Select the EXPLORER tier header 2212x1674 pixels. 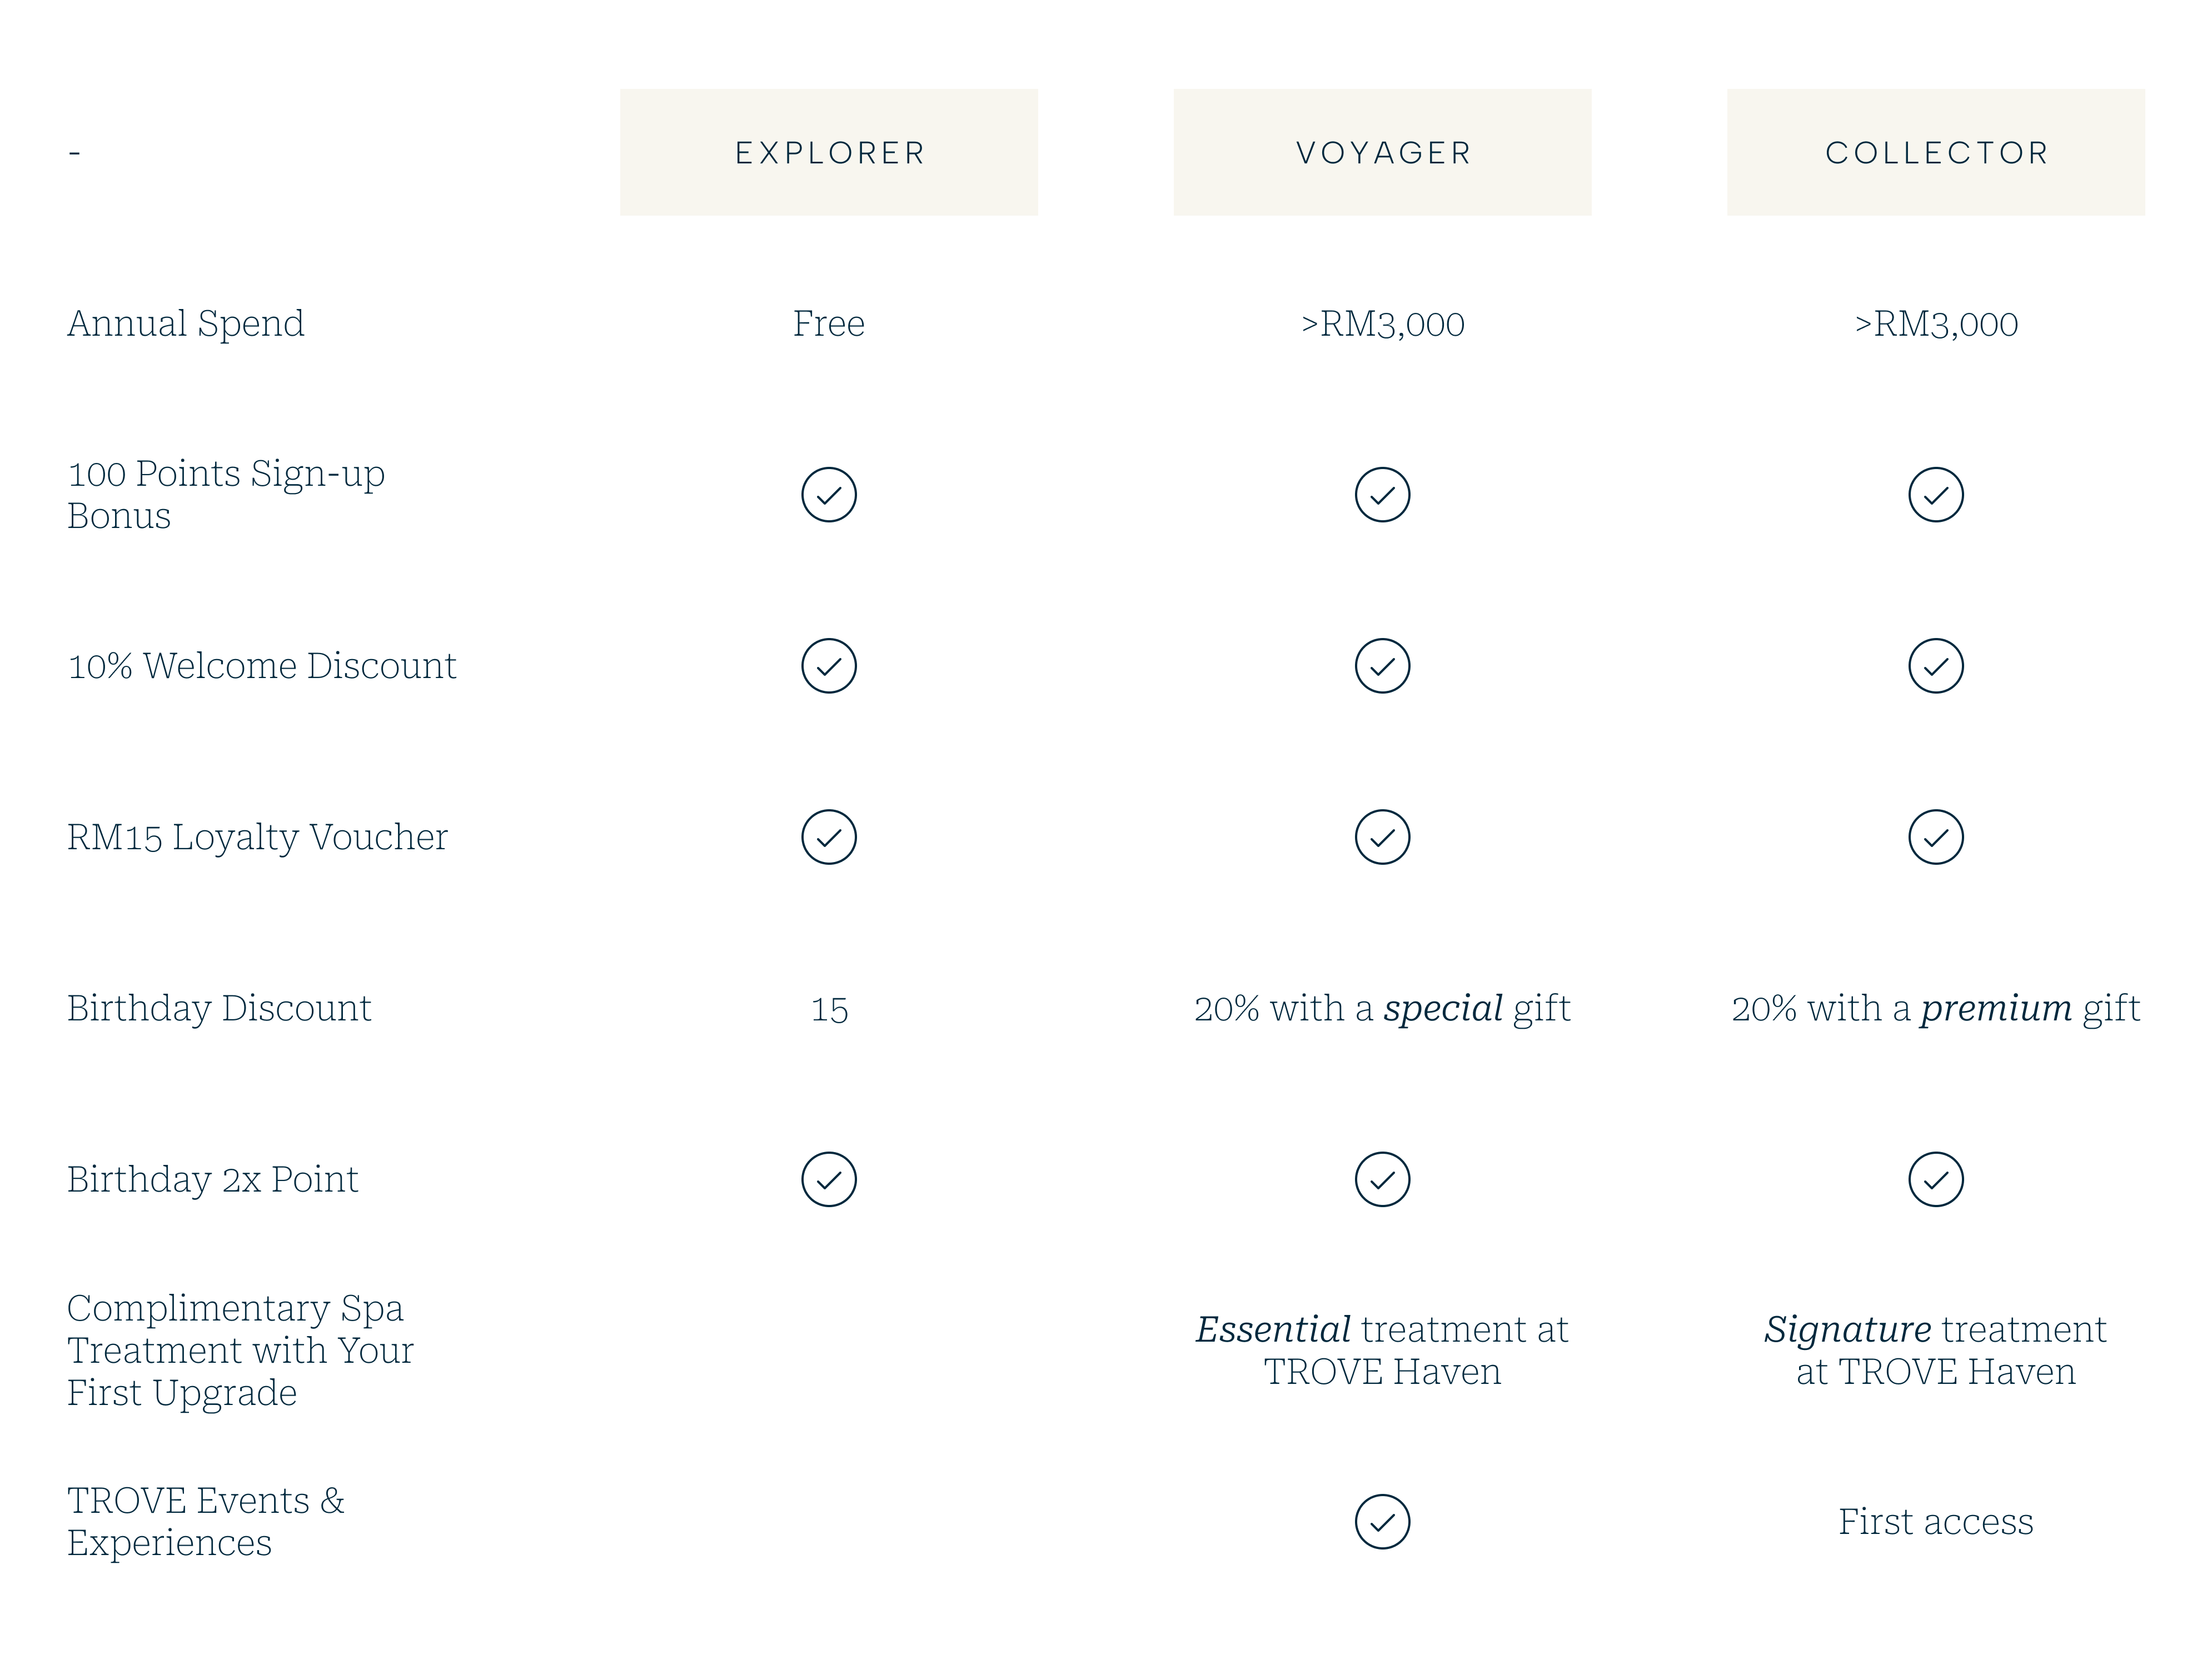829,152
